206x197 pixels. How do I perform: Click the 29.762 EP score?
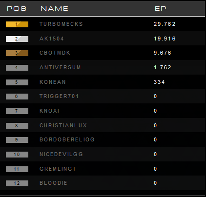point(165,24)
